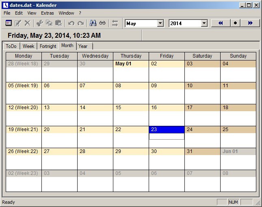Image resolution: width=262 pixels, height=207 pixels.
Task: Click the swap arrows icon
Action: (115, 23)
